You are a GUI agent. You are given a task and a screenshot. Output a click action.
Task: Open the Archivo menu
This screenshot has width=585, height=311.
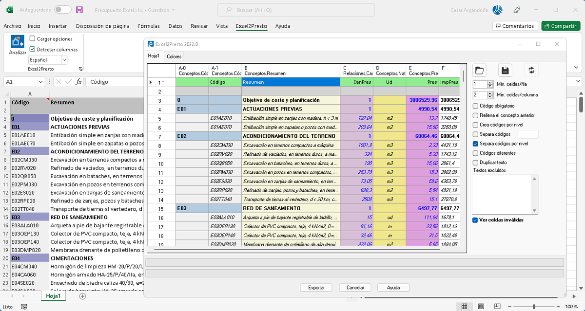(x=12, y=26)
